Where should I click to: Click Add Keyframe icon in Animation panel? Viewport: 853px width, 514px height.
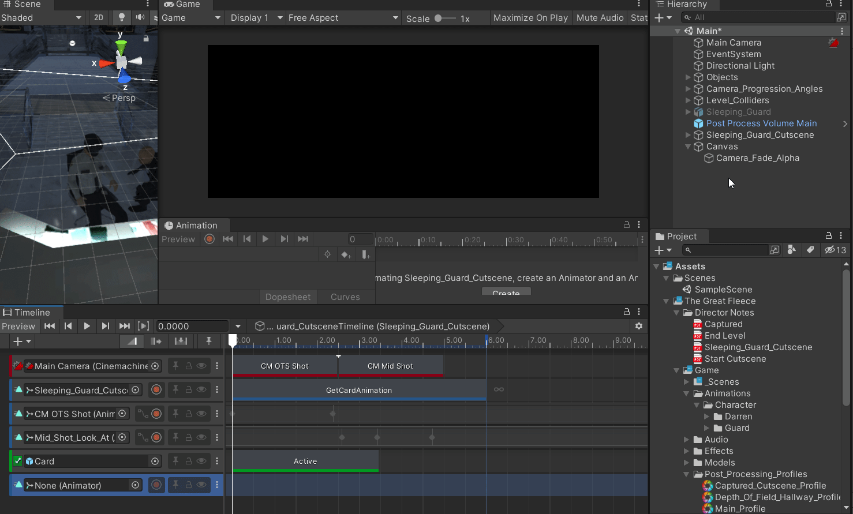[x=346, y=254]
